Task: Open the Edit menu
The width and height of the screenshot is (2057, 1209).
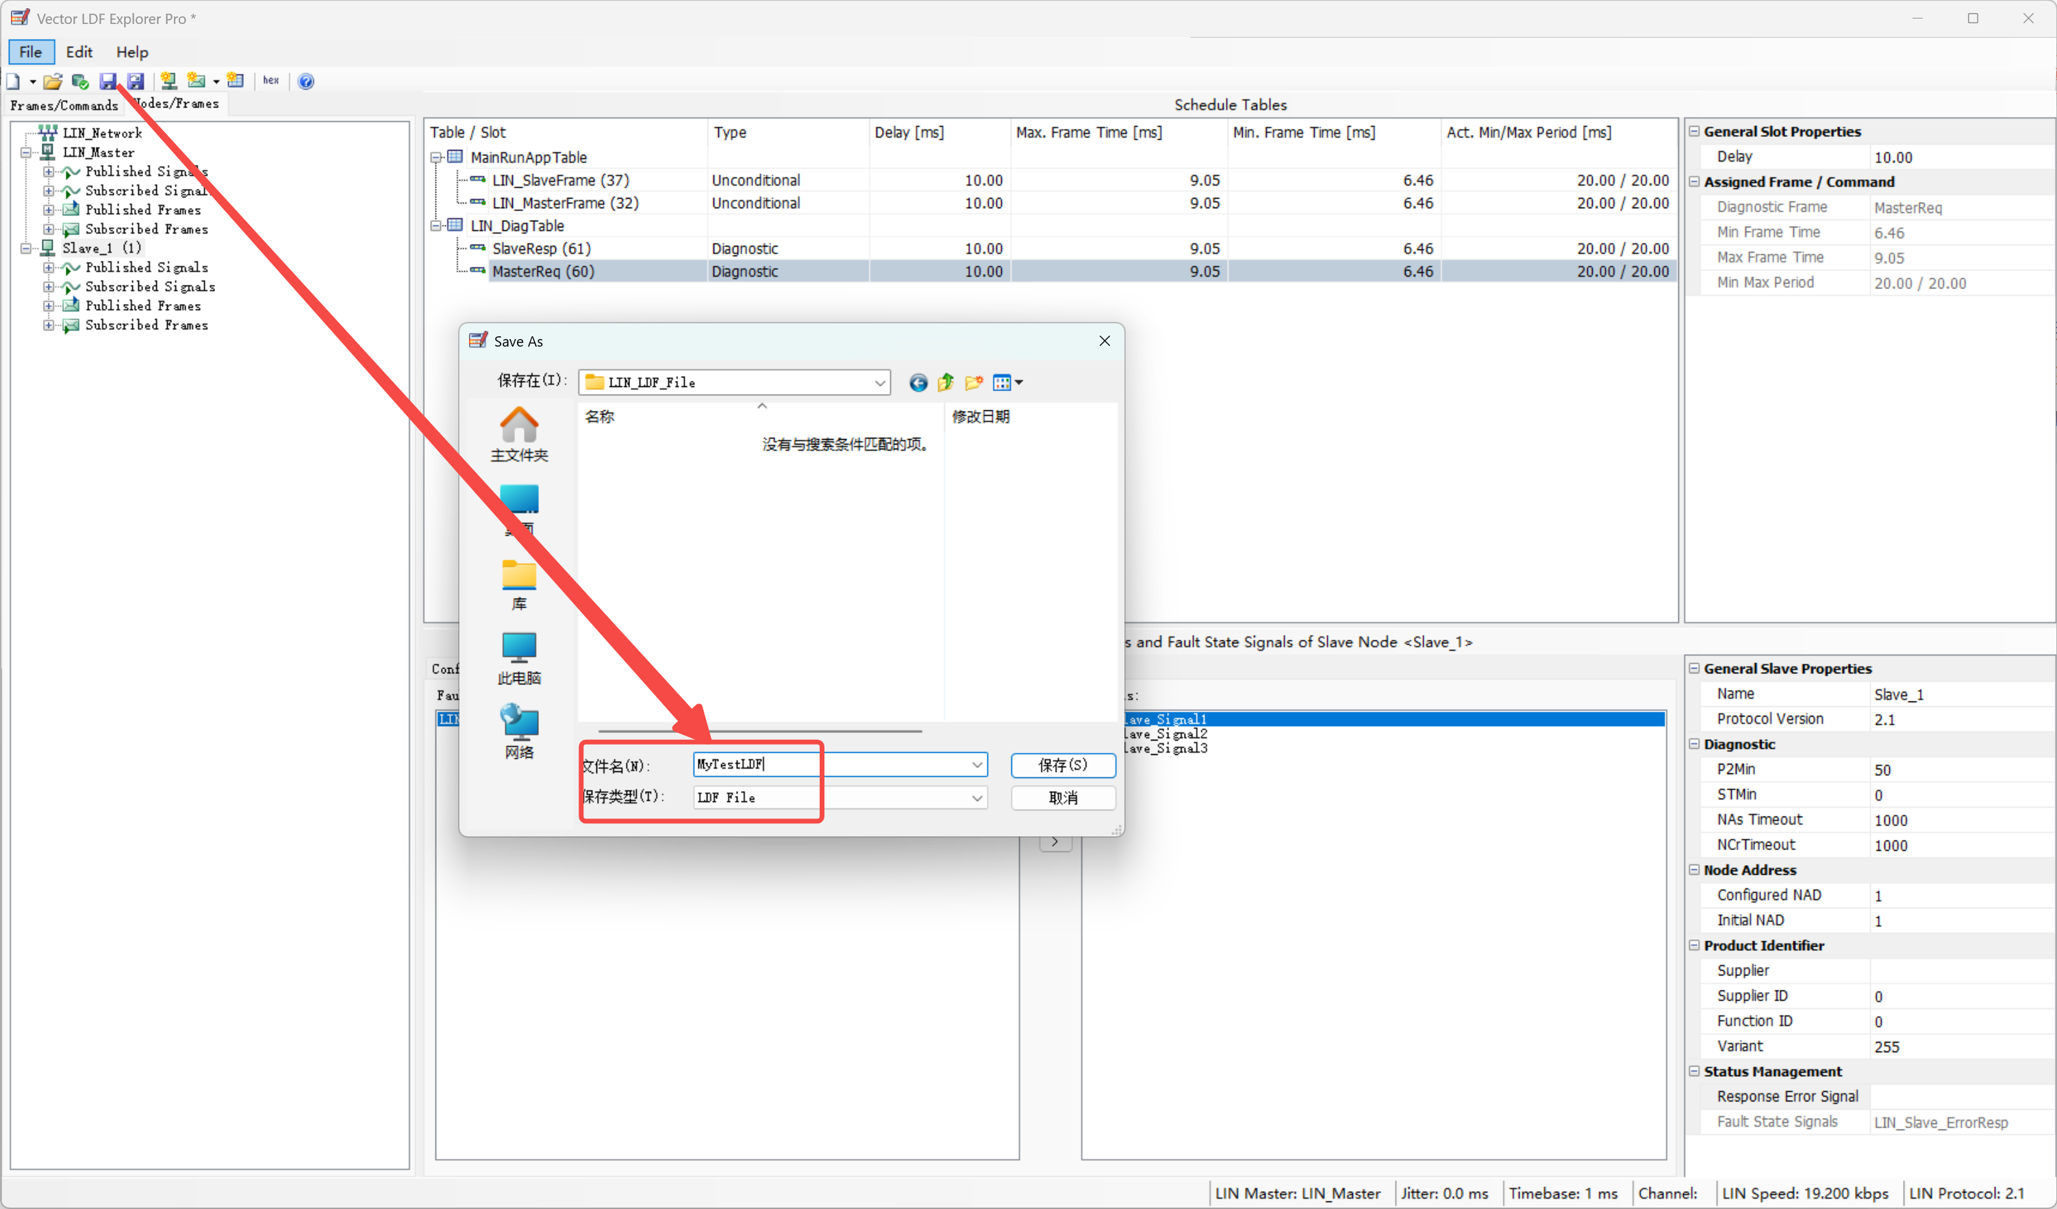Action: coord(79,52)
